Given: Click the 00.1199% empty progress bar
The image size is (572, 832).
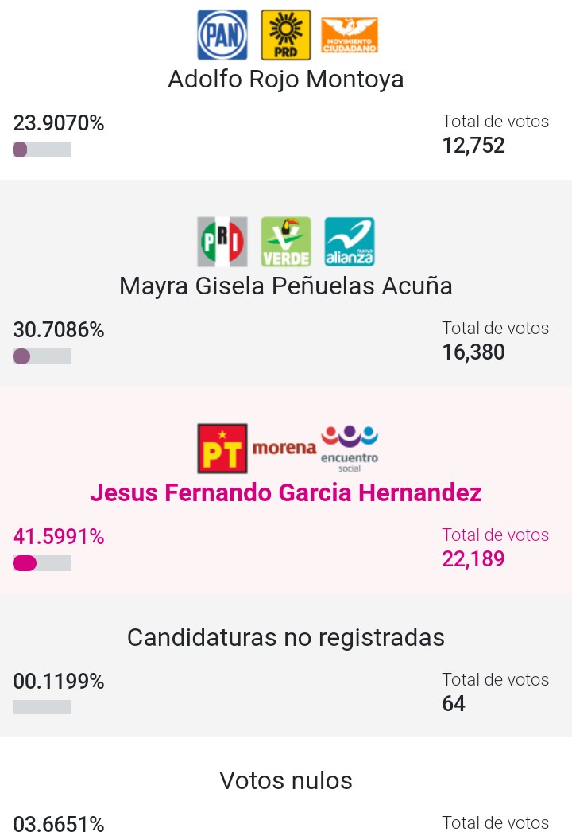Looking at the screenshot, I should (42, 707).
